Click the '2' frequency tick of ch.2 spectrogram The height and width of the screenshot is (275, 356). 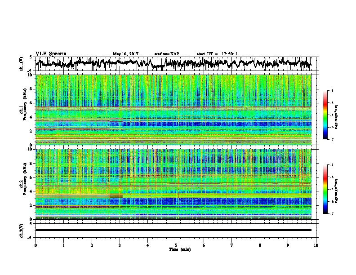[x=31, y=205]
